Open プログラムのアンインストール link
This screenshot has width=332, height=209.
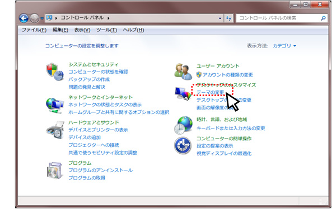(x=101, y=170)
